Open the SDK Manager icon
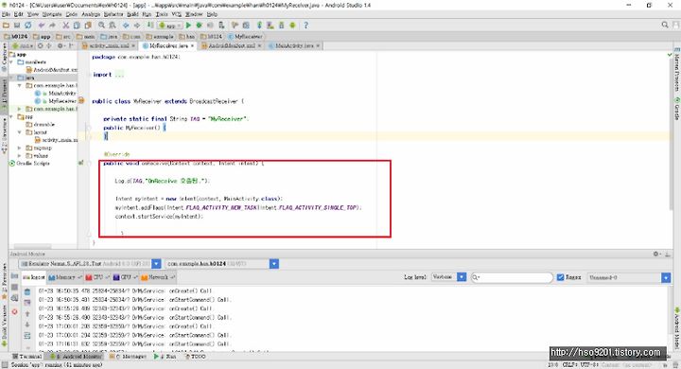 point(282,26)
